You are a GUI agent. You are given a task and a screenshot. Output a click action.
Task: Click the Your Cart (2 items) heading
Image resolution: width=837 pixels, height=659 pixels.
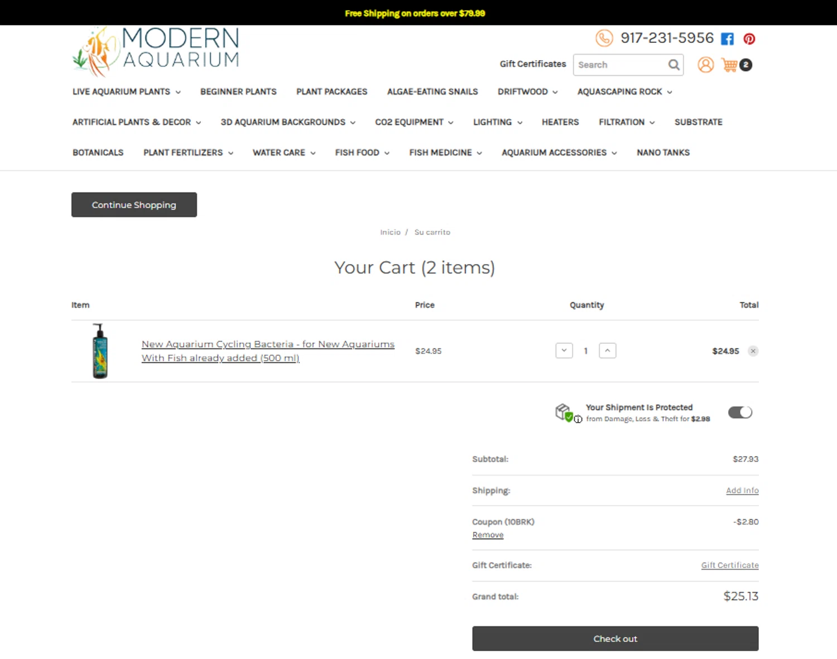click(415, 268)
